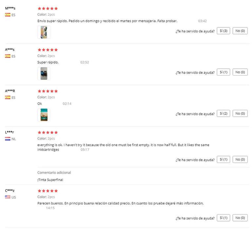
Task: Open A***s review photo thumbnail
Action: tap(44, 74)
